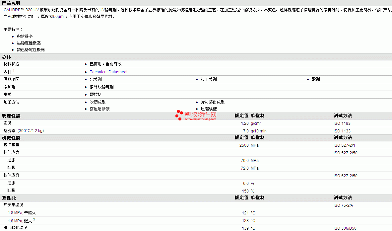The width and height of the screenshot is (392, 231).
Task: Select the 材料状态 row label
Action: (x=11, y=64)
